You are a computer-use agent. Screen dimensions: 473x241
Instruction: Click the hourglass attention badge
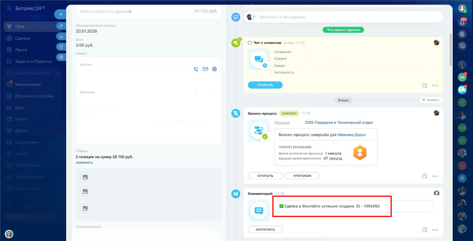(360, 153)
